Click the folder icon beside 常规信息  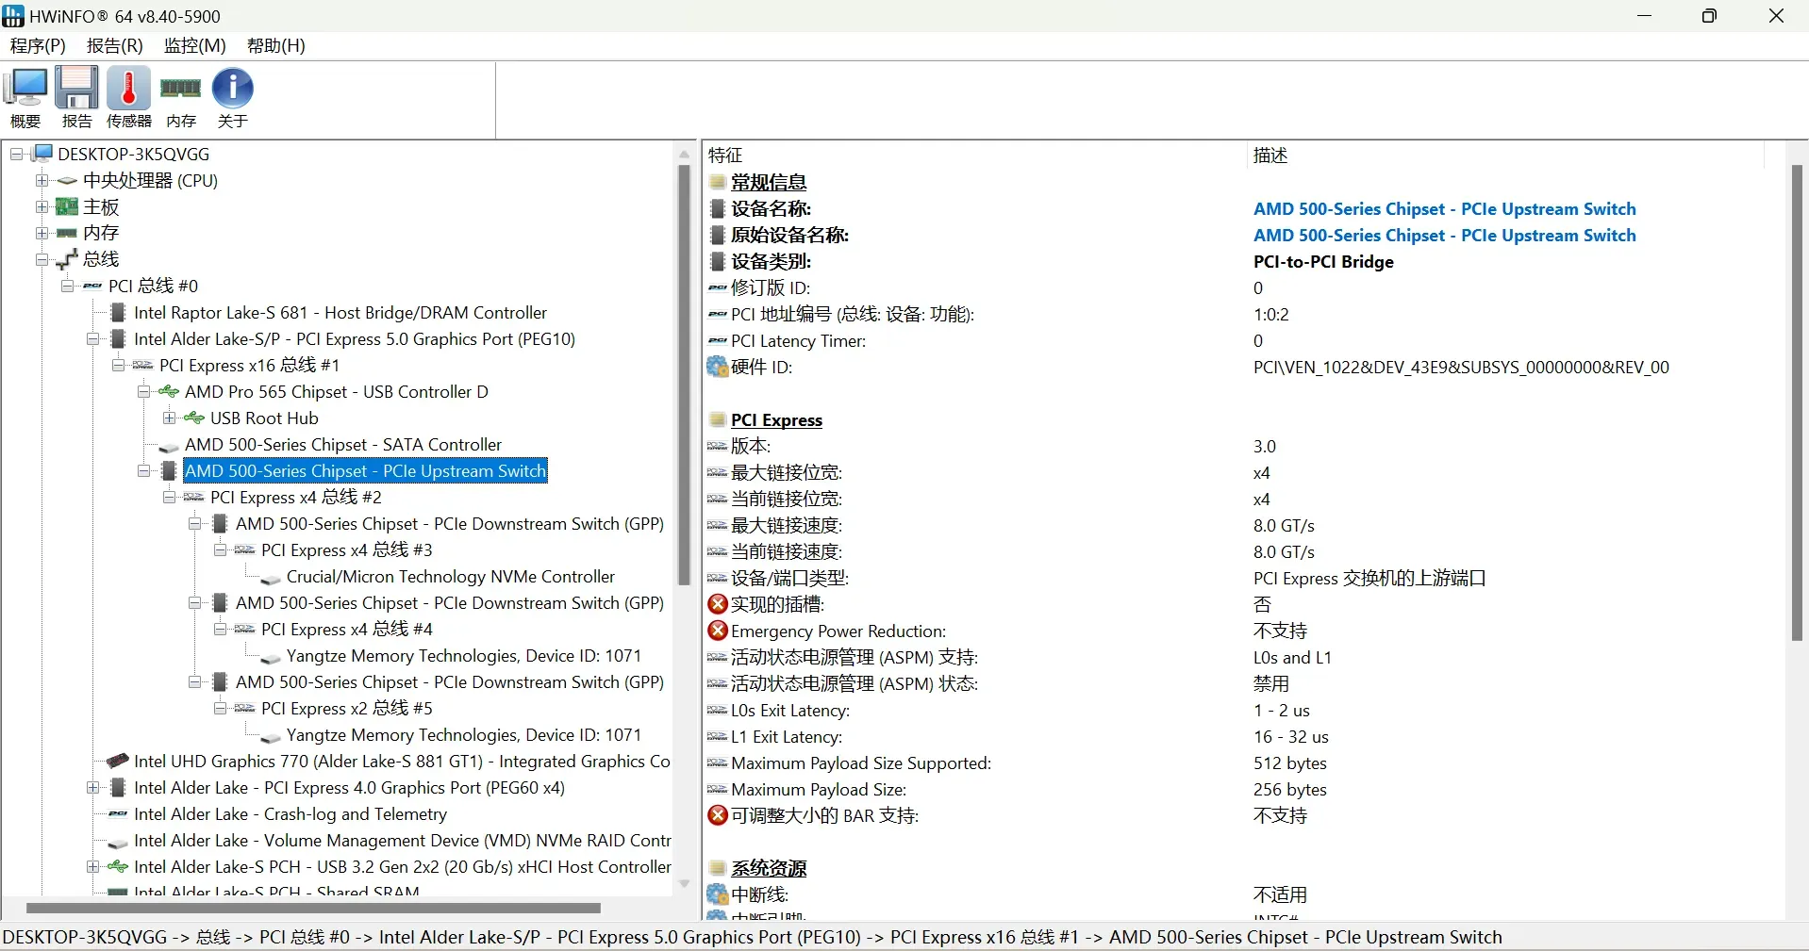click(x=718, y=182)
